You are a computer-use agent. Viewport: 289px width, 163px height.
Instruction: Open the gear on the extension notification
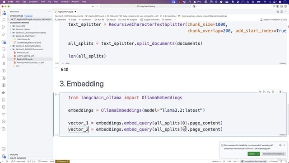coord(280,145)
